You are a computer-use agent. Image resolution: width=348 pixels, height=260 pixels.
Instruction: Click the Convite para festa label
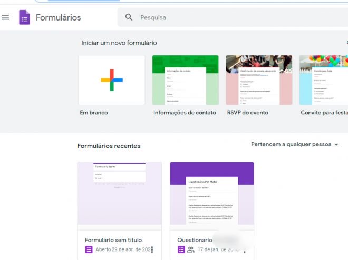tap(324, 113)
